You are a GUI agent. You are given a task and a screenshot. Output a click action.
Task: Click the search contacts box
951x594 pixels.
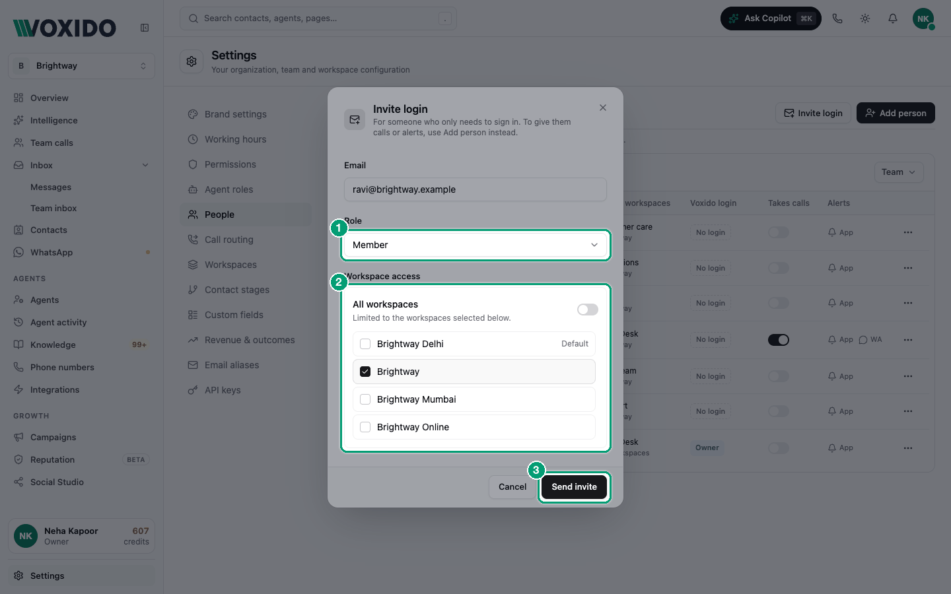318,18
